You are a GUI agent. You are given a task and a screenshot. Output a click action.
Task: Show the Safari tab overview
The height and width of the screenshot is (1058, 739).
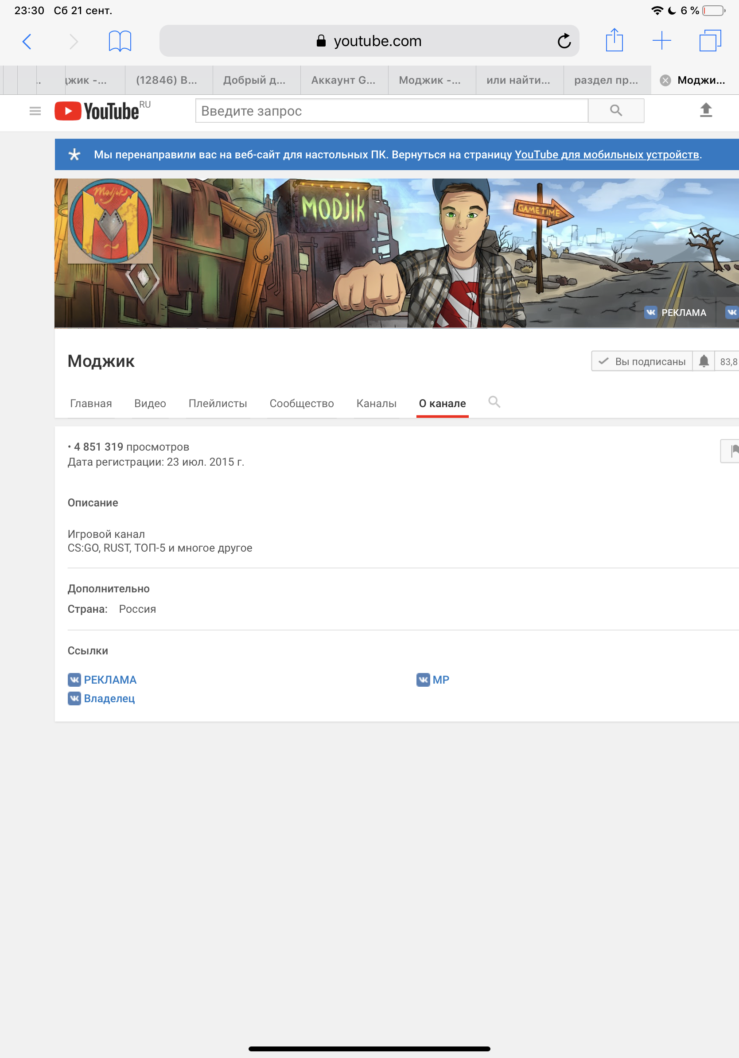tap(710, 41)
